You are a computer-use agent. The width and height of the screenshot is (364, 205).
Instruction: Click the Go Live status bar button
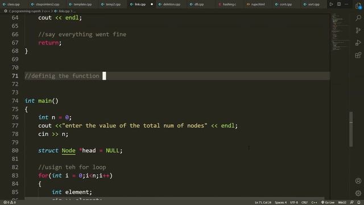point(328,203)
